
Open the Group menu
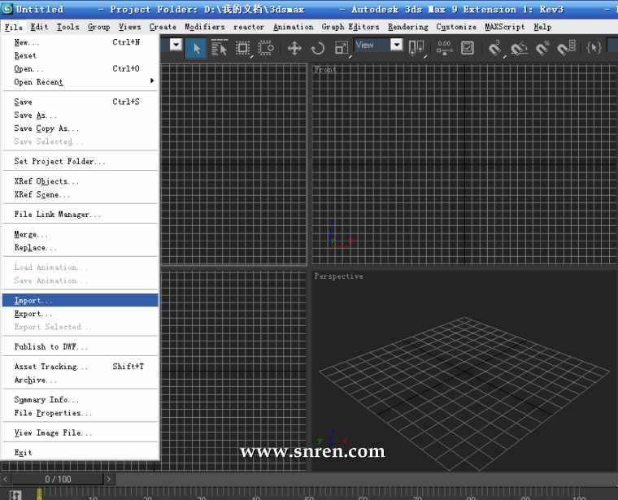pos(98,27)
